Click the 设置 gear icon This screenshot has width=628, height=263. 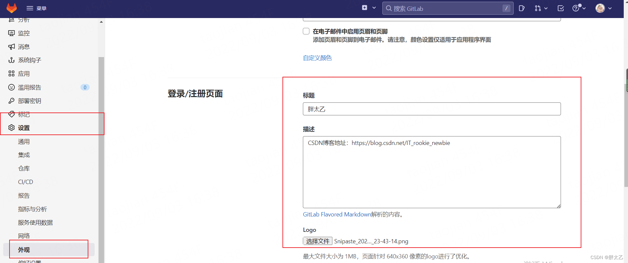(x=11, y=128)
